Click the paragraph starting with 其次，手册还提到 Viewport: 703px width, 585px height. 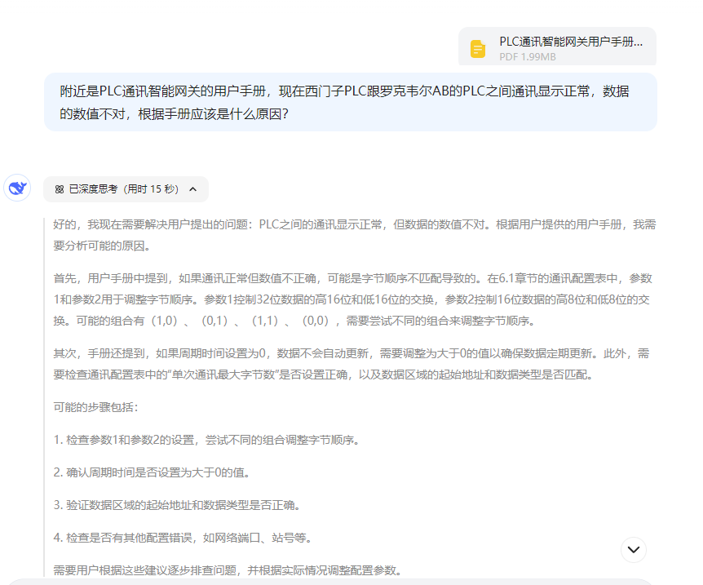tap(354, 365)
